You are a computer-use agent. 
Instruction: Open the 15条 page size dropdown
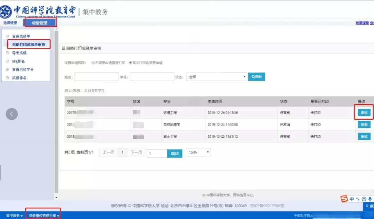pos(198,152)
